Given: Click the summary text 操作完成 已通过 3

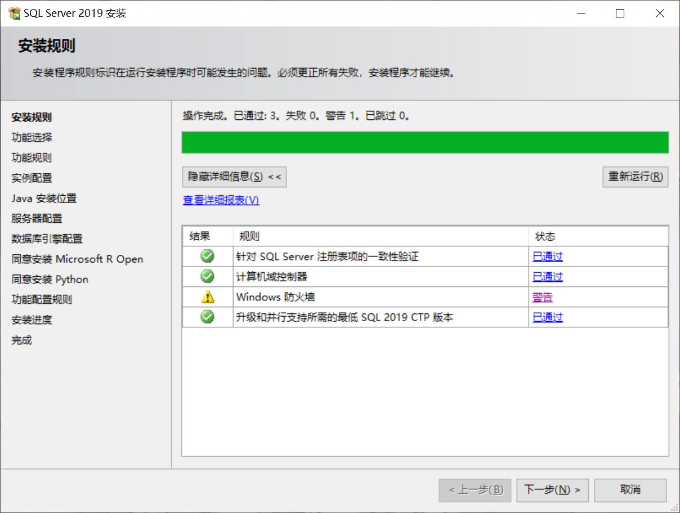Looking at the screenshot, I should 297,116.
